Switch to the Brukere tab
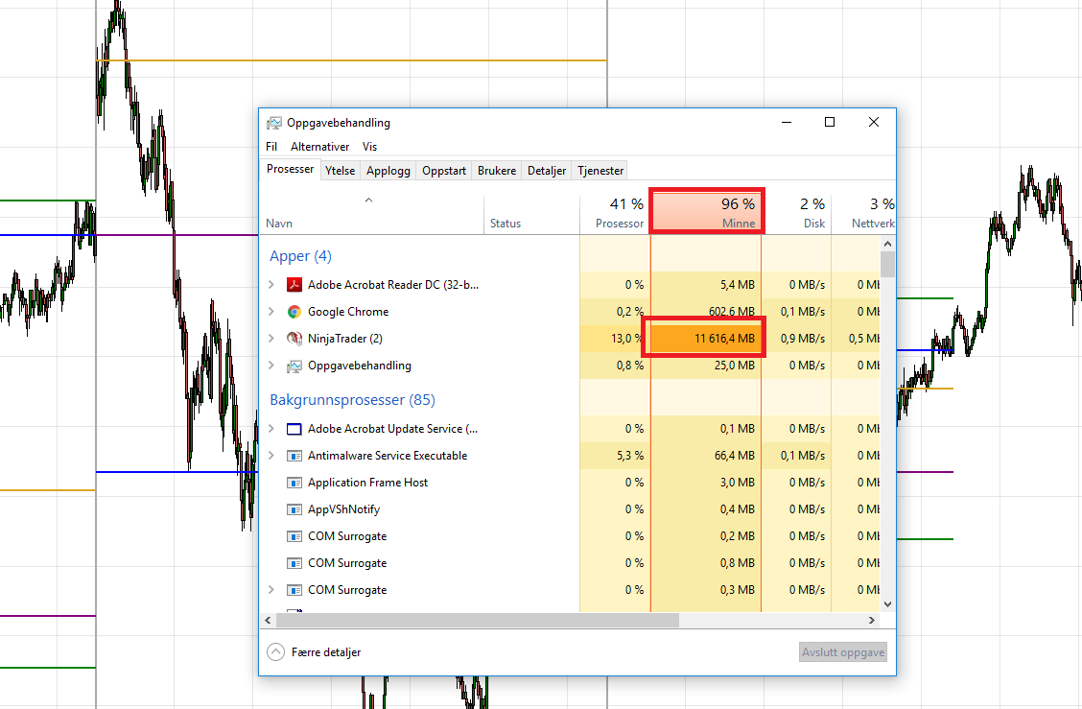 click(497, 171)
